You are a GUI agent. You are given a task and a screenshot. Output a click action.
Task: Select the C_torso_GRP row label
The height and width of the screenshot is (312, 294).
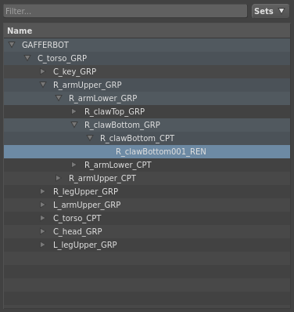pyautogui.click(x=63, y=58)
